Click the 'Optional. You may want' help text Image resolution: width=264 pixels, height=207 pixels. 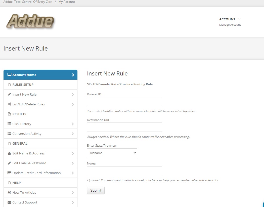pyautogui.click(x=153, y=180)
